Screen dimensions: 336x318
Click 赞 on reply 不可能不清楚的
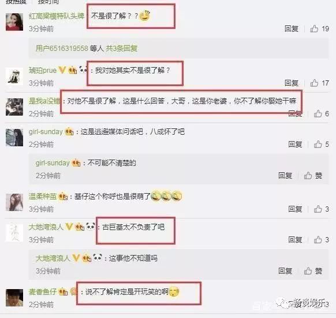tap(313, 176)
